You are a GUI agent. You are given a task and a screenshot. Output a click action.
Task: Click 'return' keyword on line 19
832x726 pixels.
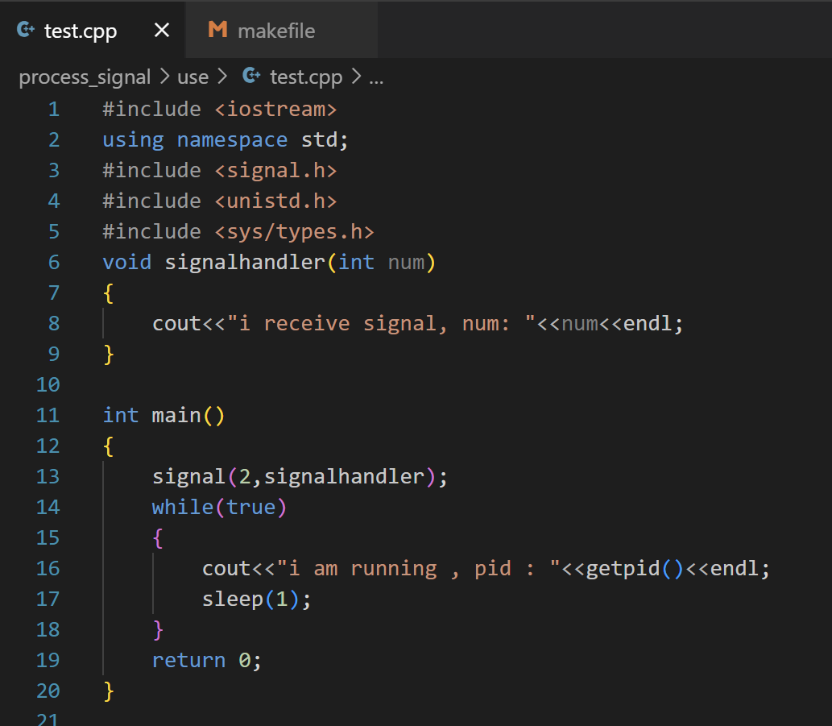(189, 660)
